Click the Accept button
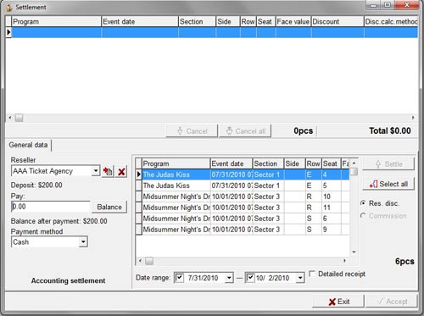This screenshot has height=316, width=424. pos(392,302)
